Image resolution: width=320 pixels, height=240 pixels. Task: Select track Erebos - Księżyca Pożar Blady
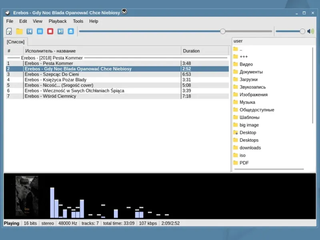(x=55, y=80)
